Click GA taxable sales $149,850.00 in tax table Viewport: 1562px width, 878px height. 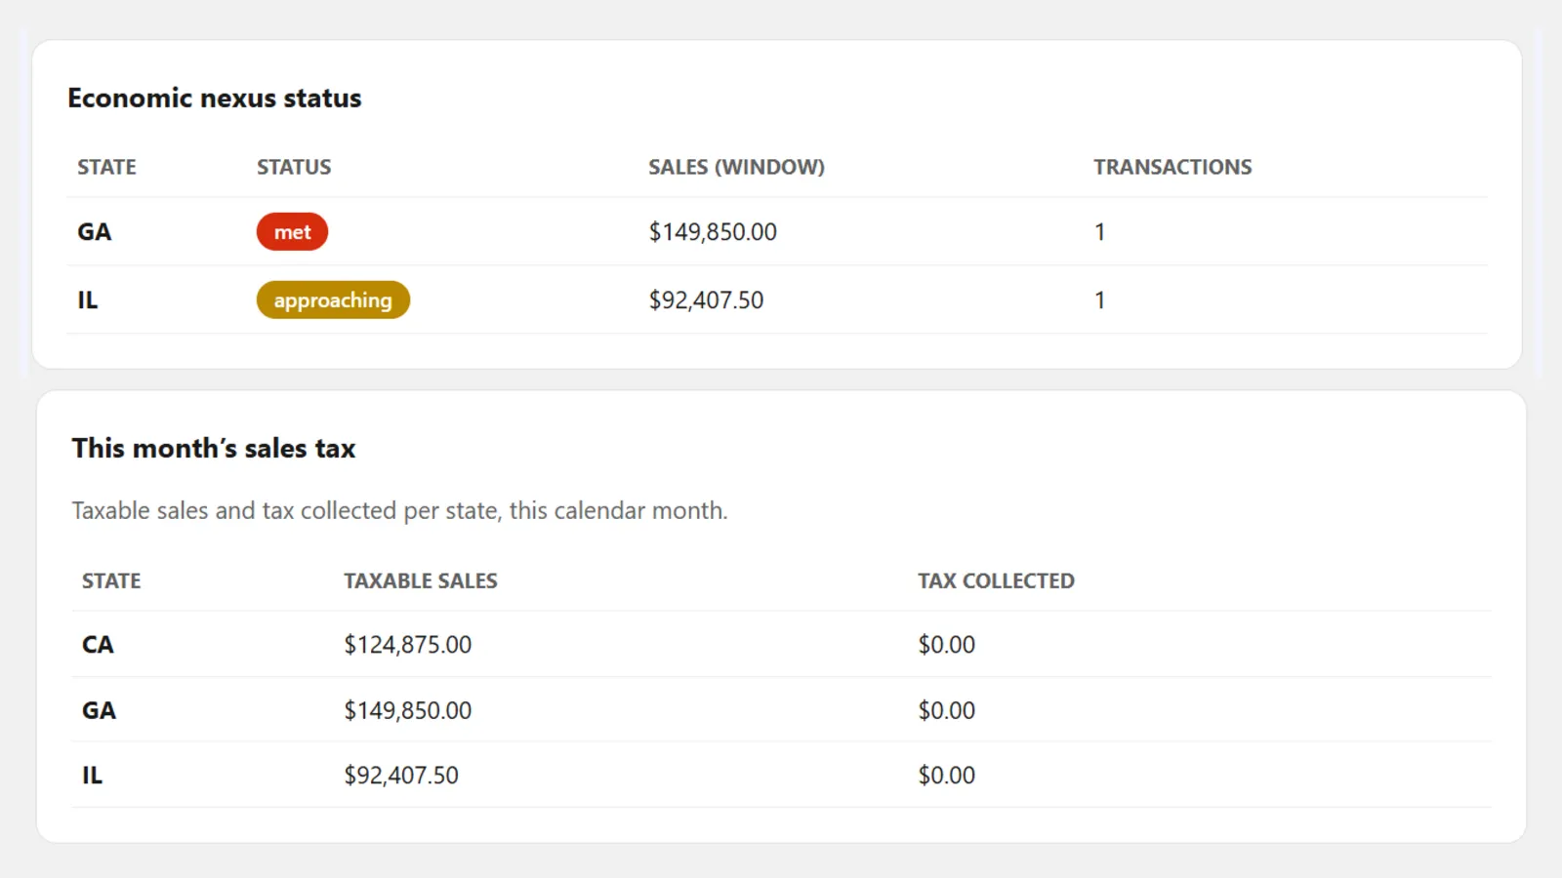click(407, 710)
